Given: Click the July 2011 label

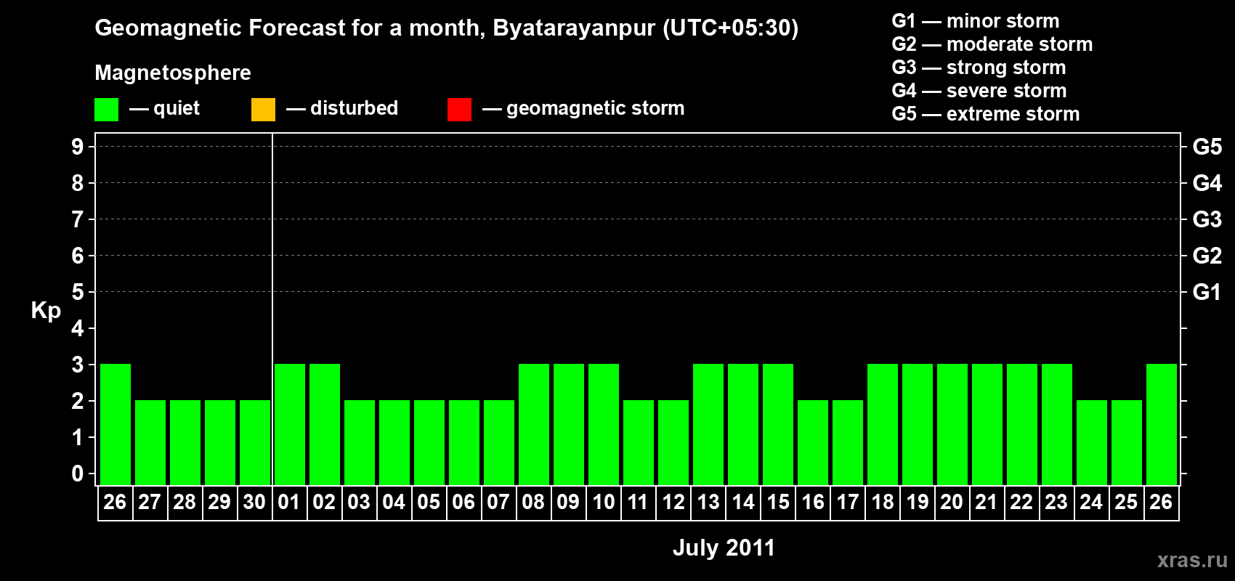Looking at the screenshot, I should (724, 548).
